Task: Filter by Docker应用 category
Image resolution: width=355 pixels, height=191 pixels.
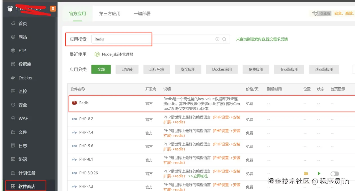Action: coord(222,69)
